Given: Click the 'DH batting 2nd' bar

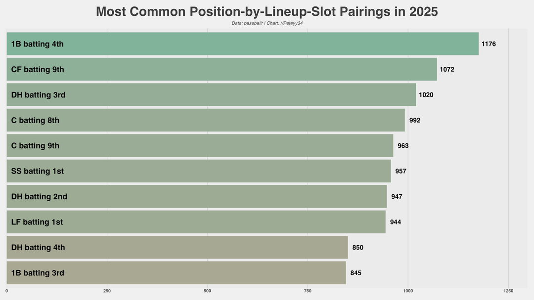Looking at the screenshot, I should pyautogui.click(x=196, y=197).
